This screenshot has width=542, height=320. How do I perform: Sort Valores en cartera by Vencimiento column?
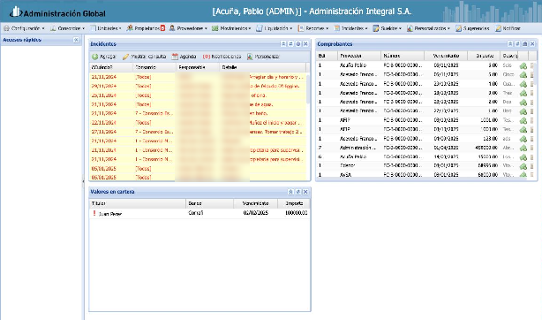[x=255, y=203]
